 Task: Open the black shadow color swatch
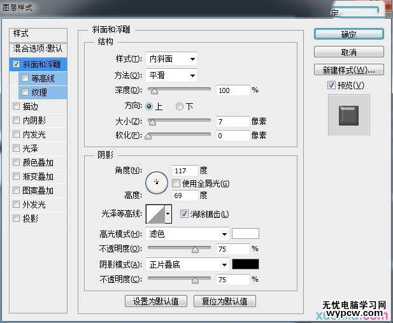(x=245, y=264)
